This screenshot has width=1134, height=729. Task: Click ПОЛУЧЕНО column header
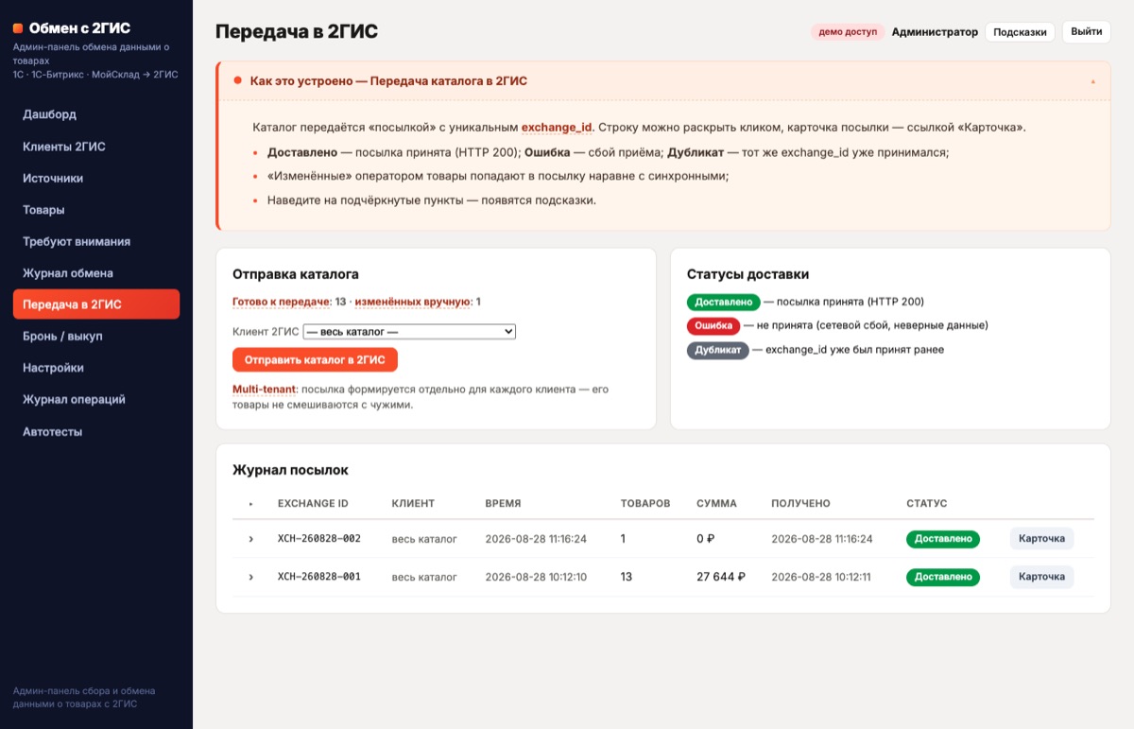(x=800, y=504)
